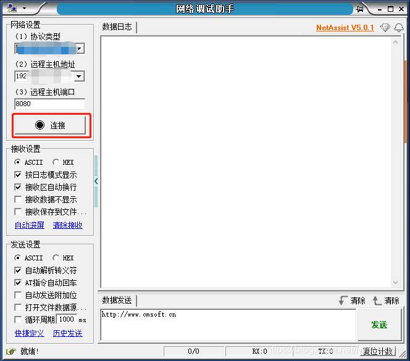The width and height of the screenshot is (410, 361).
Task: Click the 清除接收 link
Action: (68, 225)
